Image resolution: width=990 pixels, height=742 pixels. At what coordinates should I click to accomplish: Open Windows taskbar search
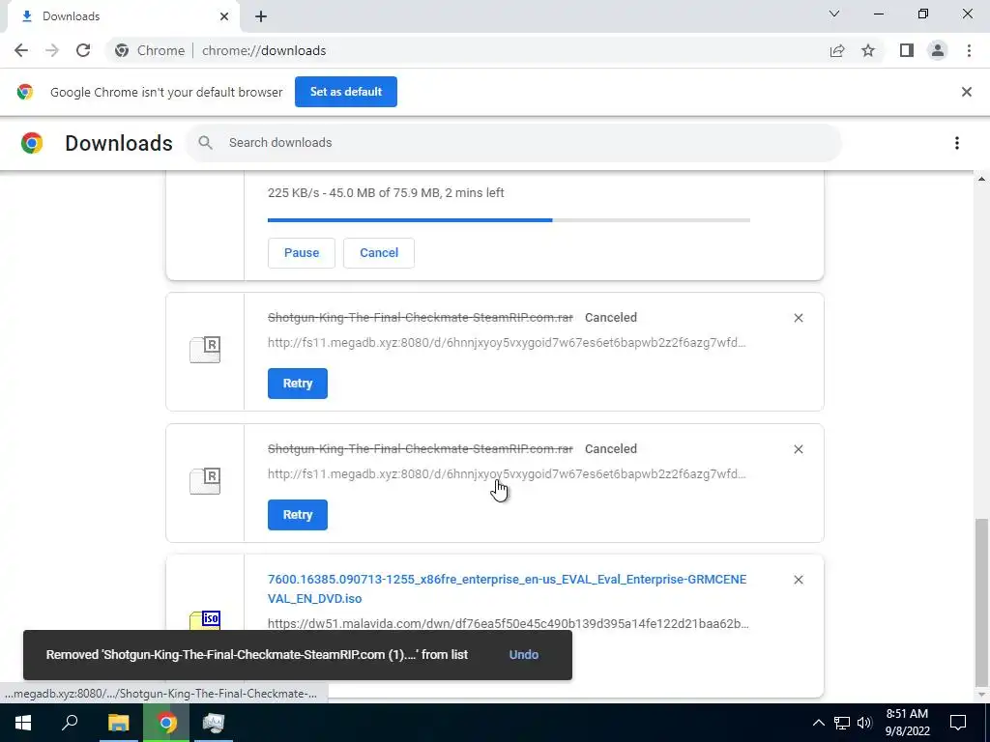70,723
